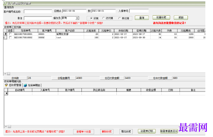
Task: Click the 总租金费用 value field 4080
Action: pos(88,78)
